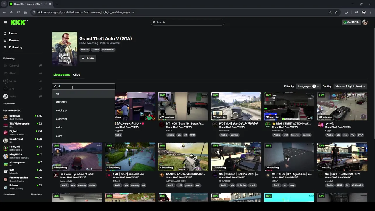Image resolution: width=375 pixels, height=211 pixels.
Task: Click the browser back arrow
Action: pos(4,12)
